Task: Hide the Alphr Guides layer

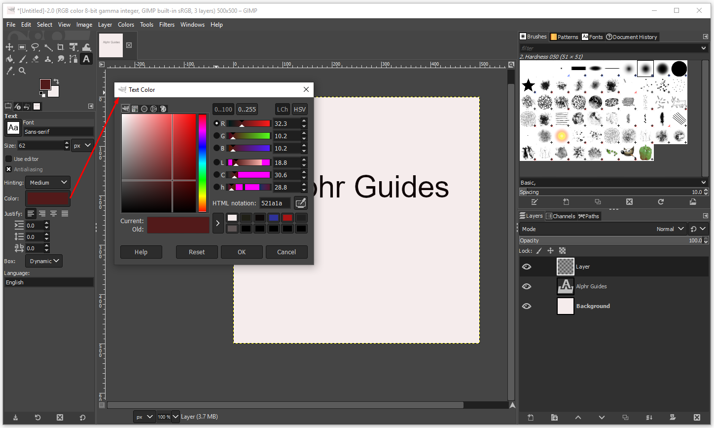Action: point(527,286)
